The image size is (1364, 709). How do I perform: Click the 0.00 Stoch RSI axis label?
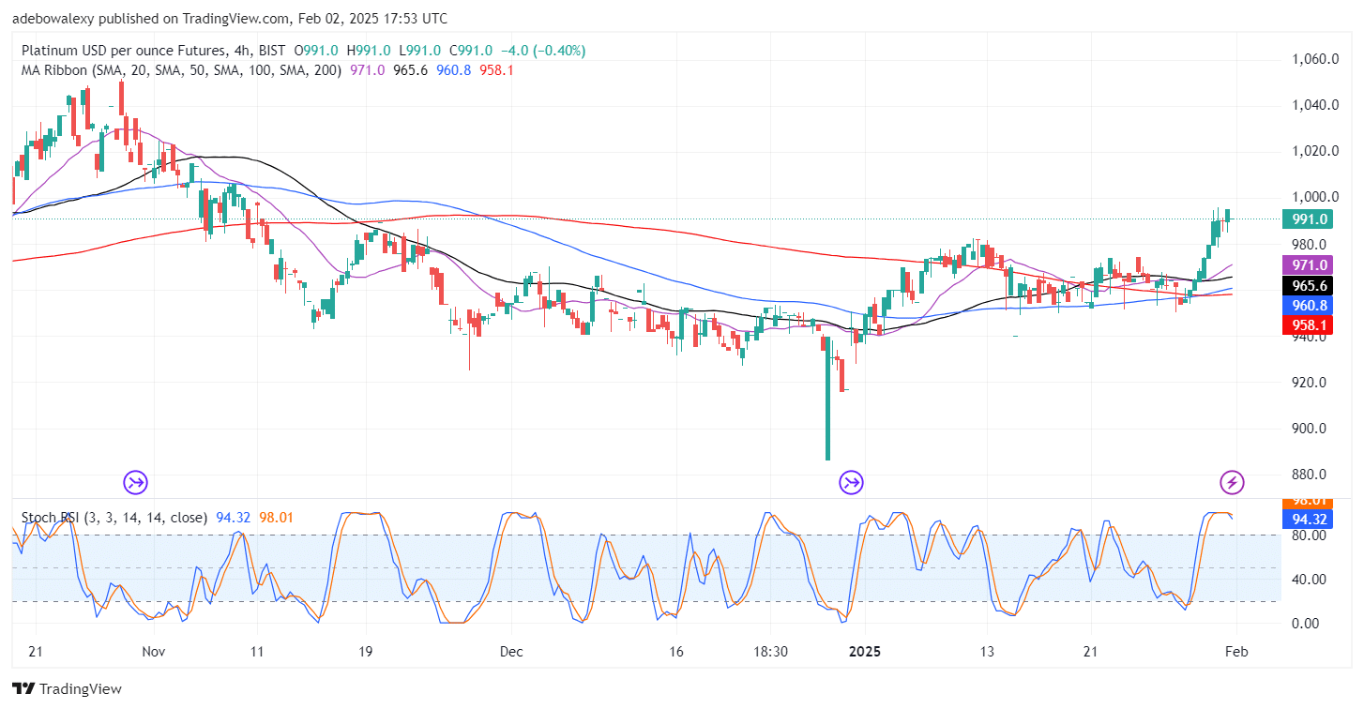pos(1305,623)
